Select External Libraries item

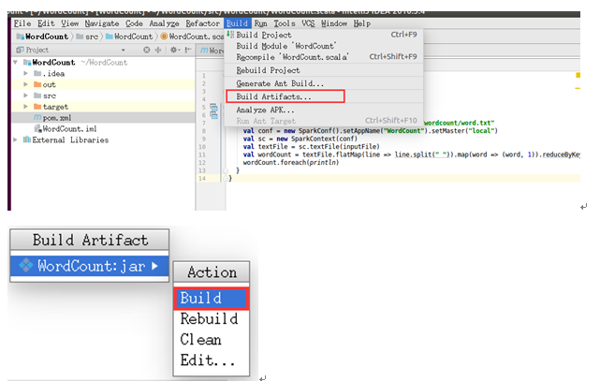103,140
